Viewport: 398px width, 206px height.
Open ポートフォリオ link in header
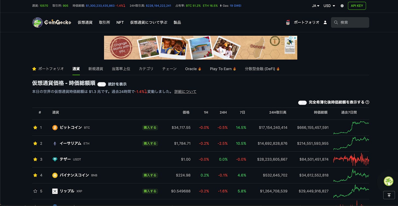click(306, 22)
